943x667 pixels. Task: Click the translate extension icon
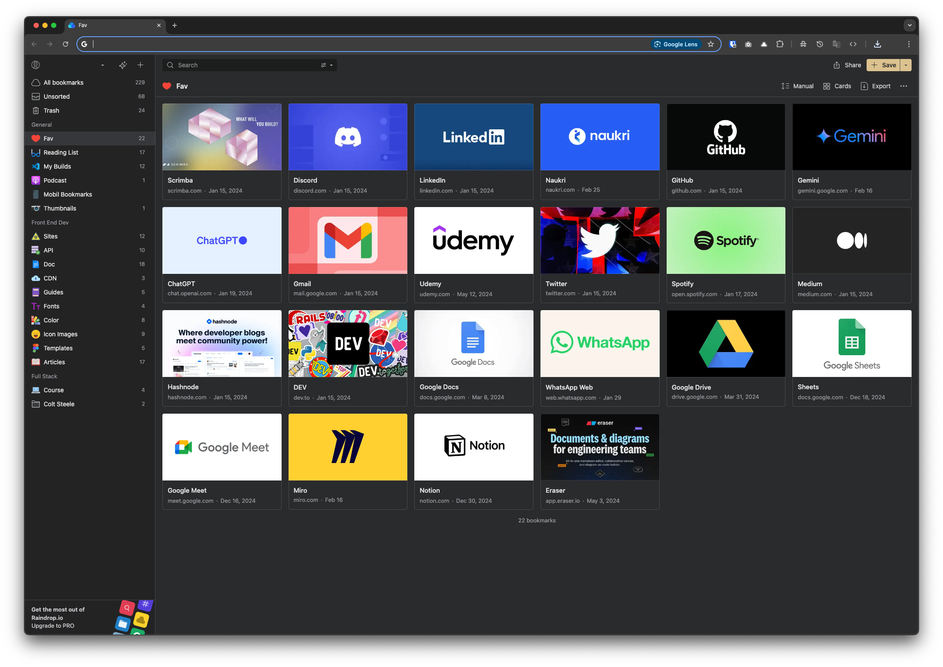pos(836,44)
